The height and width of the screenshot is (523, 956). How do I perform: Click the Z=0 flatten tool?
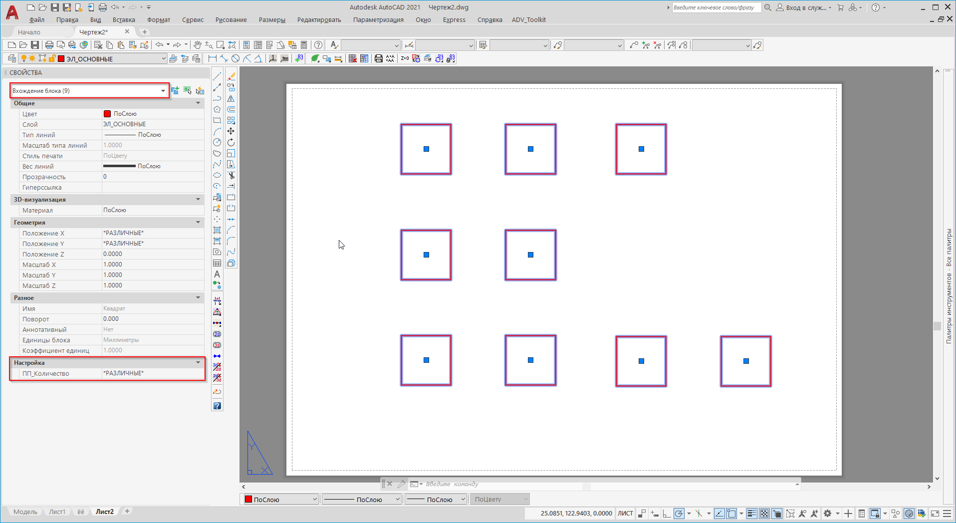click(x=405, y=58)
